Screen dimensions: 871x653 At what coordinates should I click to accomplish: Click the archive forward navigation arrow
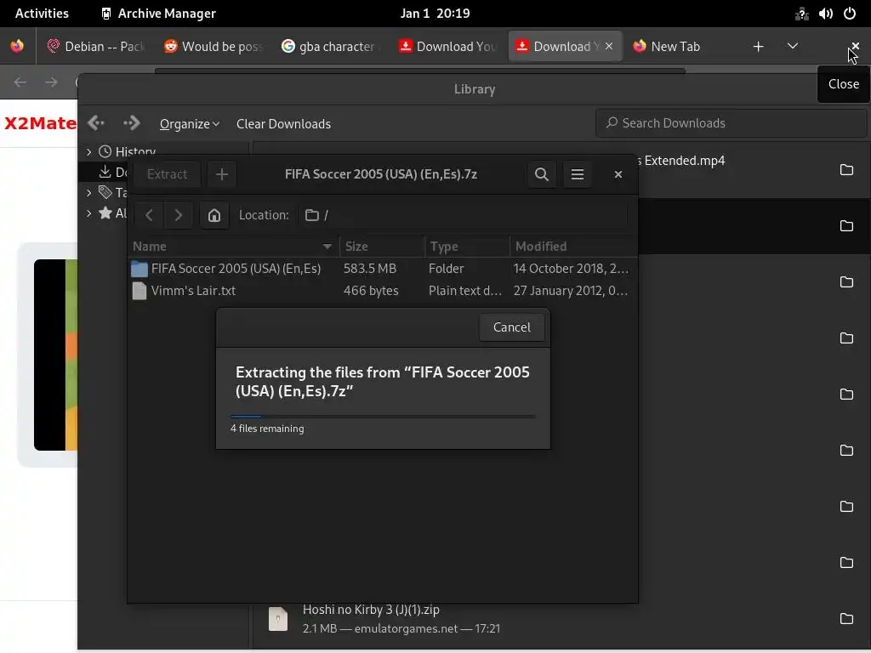tap(178, 215)
